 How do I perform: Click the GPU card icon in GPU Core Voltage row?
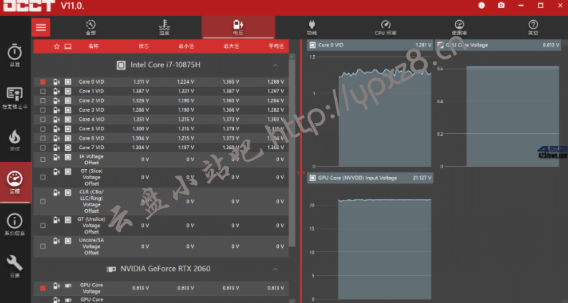pos(68,286)
